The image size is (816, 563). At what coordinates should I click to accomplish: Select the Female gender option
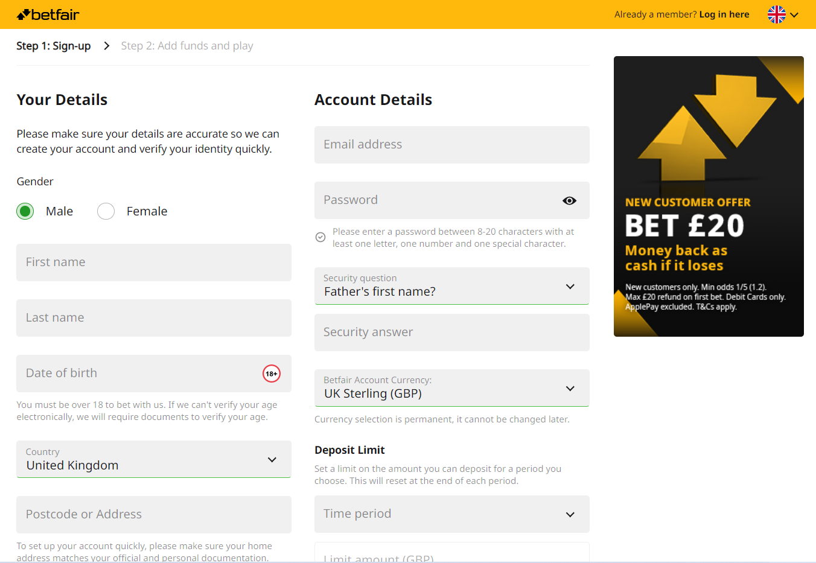point(106,211)
